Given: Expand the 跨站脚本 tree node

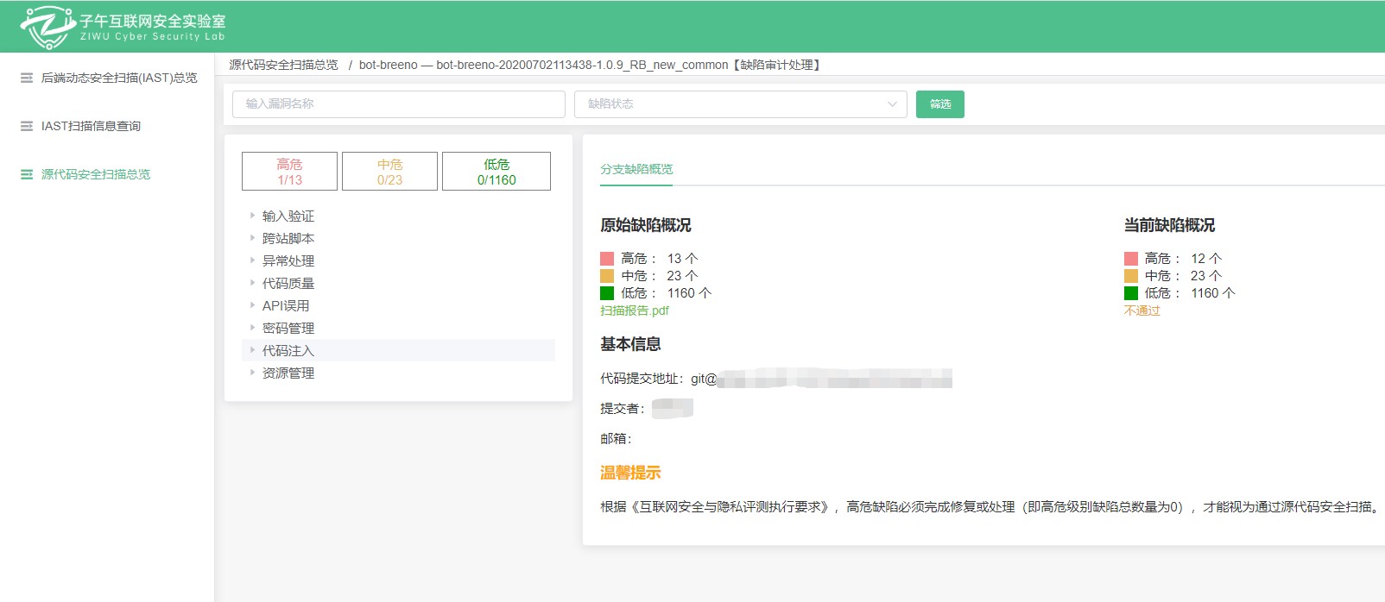Looking at the screenshot, I should tap(252, 238).
